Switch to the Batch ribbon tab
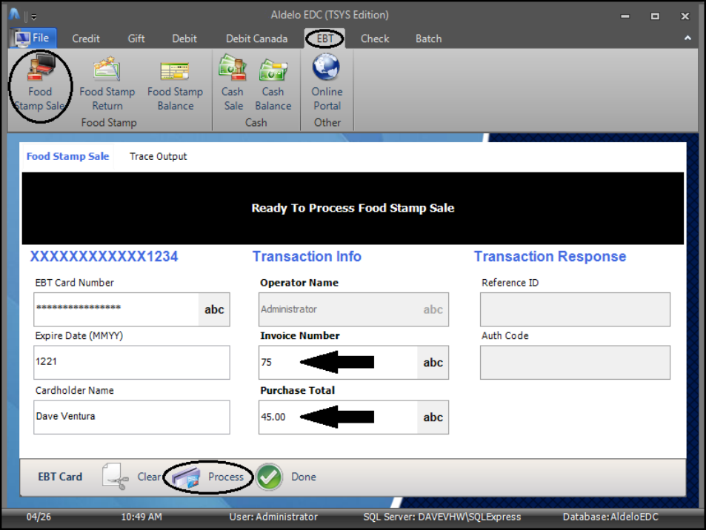706x530 pixels. (428, 38)
